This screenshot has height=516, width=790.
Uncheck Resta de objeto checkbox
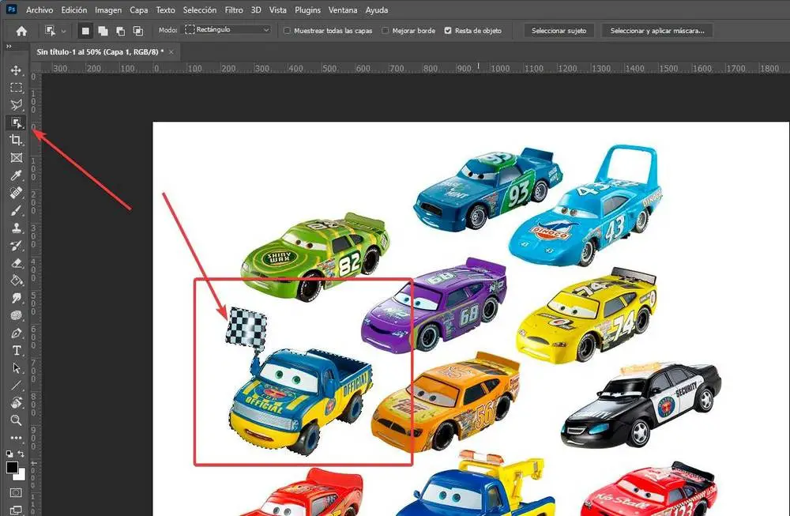tap(448, 31)
